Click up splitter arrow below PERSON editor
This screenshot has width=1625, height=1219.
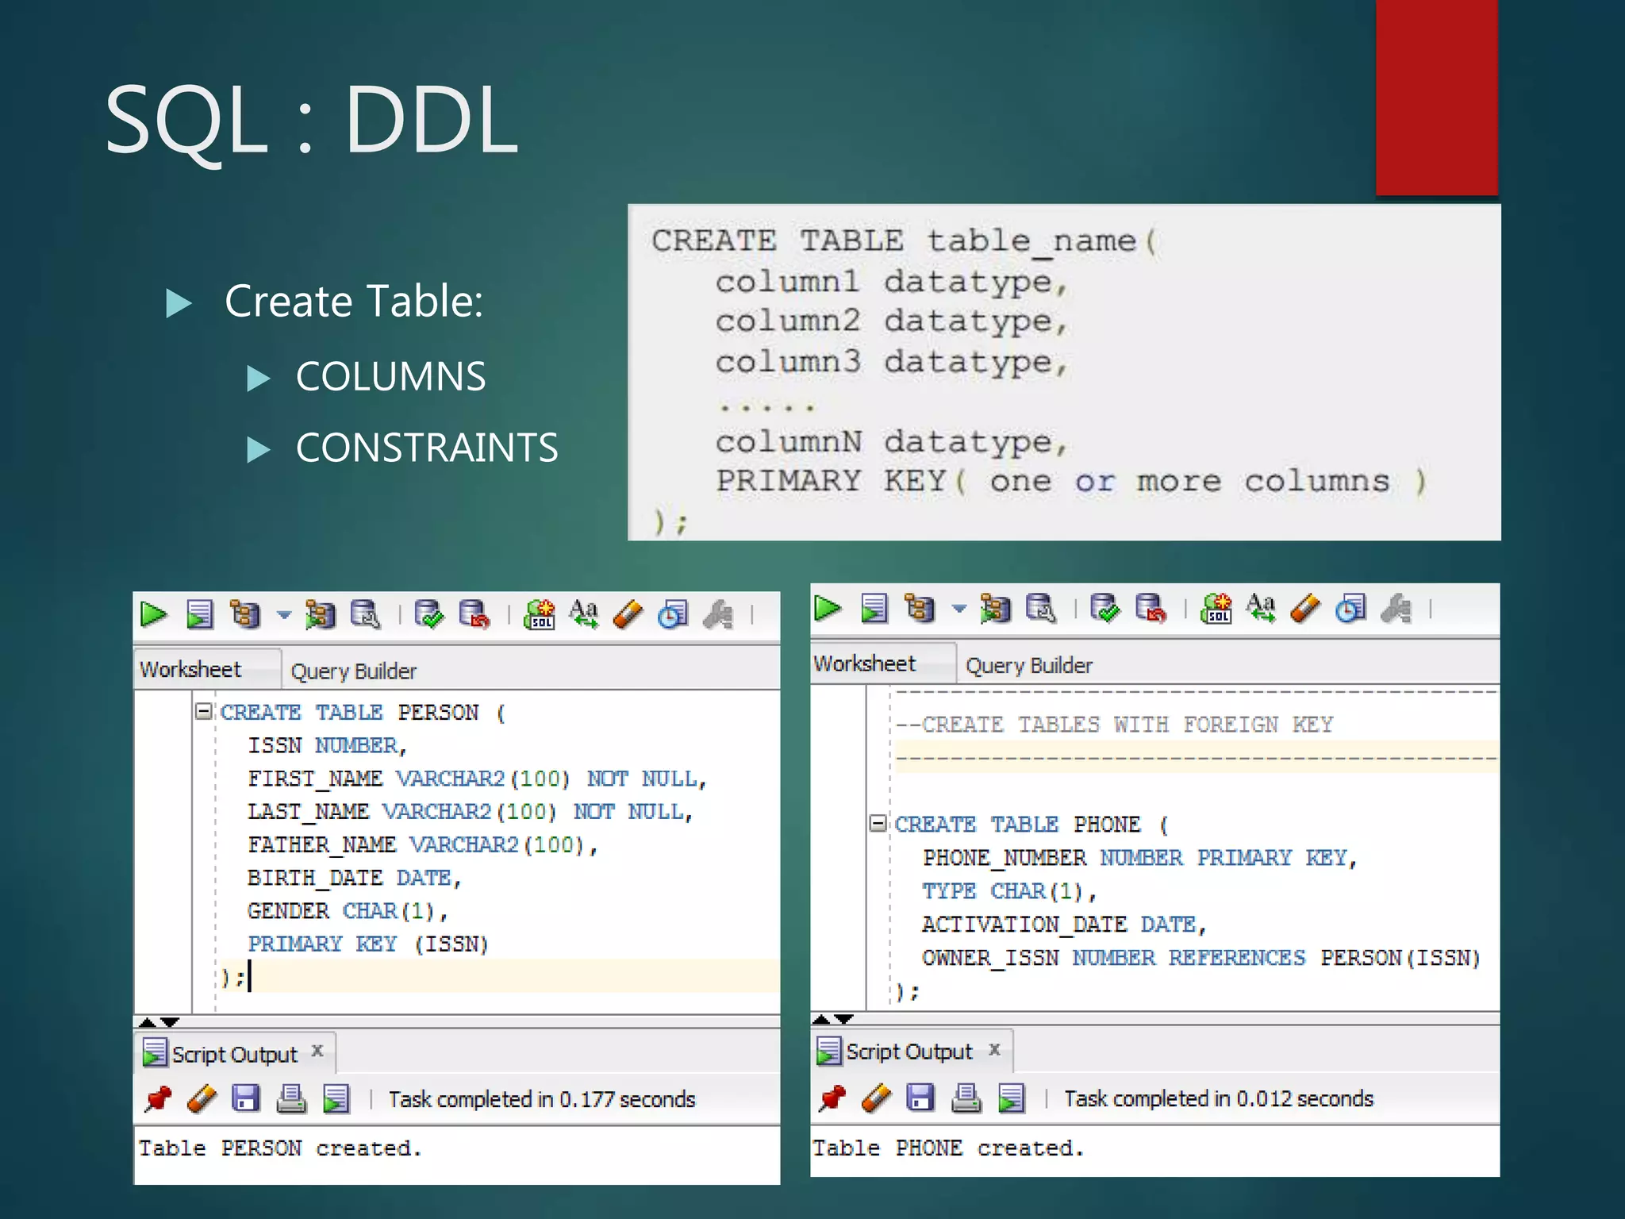147,1022
